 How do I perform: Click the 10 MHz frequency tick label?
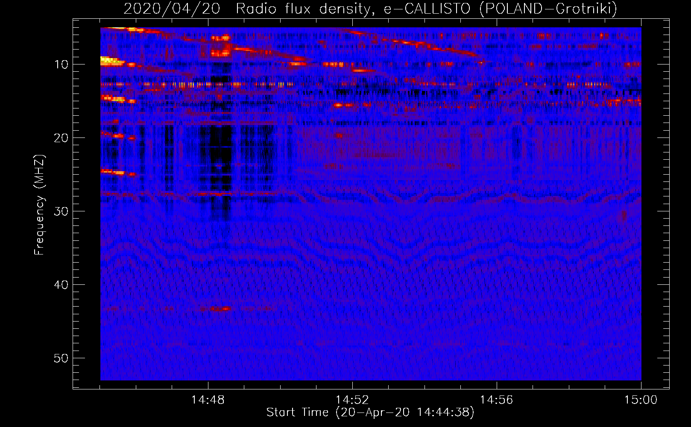[x=61, y=64]
